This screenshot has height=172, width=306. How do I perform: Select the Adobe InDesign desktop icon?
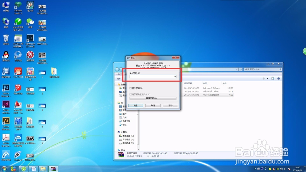pos(6,107)
